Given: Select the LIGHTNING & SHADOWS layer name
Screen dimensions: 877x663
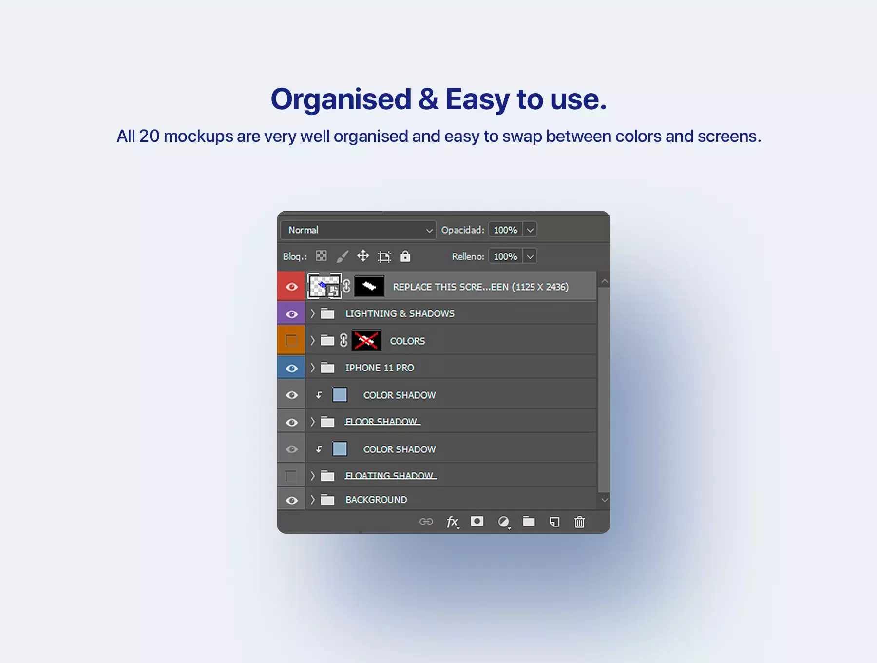Looking at the screenshot, I should pos(400,313).
